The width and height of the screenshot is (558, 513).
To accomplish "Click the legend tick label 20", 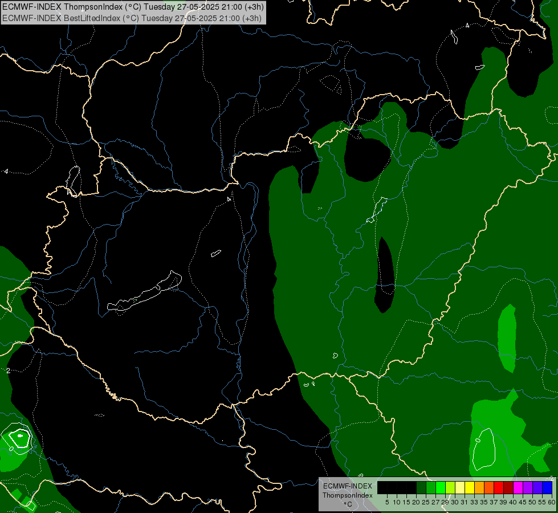I will click(416, 502).
